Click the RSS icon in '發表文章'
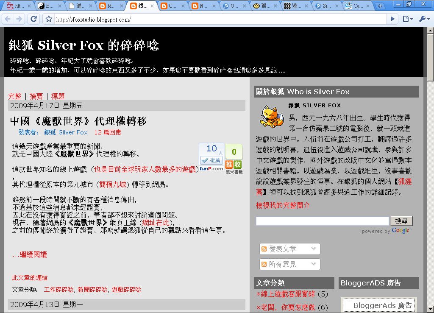The height and width of the screenshot is (313, 434). pyautogui.click(x=264, y=249)
